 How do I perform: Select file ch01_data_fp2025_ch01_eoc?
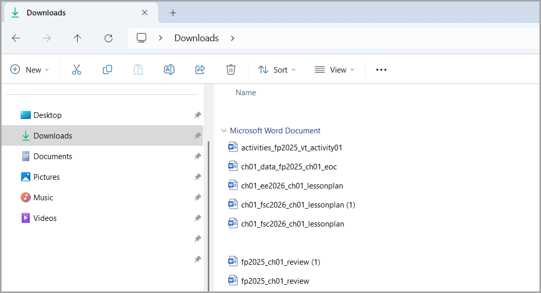(x=289, y=167)
